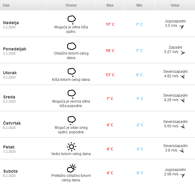Screen dimensions: 195x184
Task: Click the 'Vreme' column header
Action: tap(71, 6)
